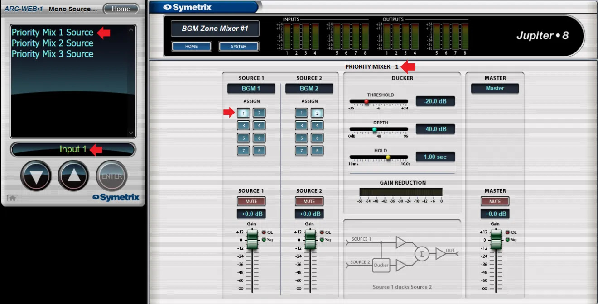Select Priority Mix 2 Source in the list
This screenshot has height=304, width=598.
53,43
